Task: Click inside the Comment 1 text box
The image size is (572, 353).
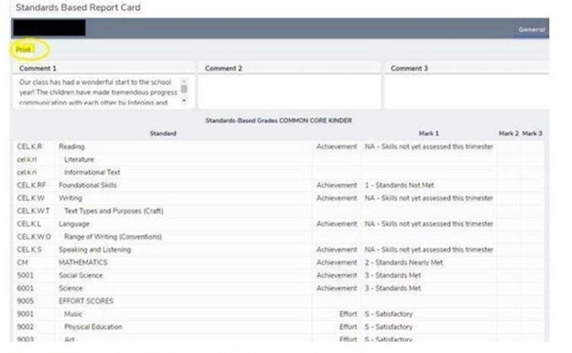Action: 98,91
